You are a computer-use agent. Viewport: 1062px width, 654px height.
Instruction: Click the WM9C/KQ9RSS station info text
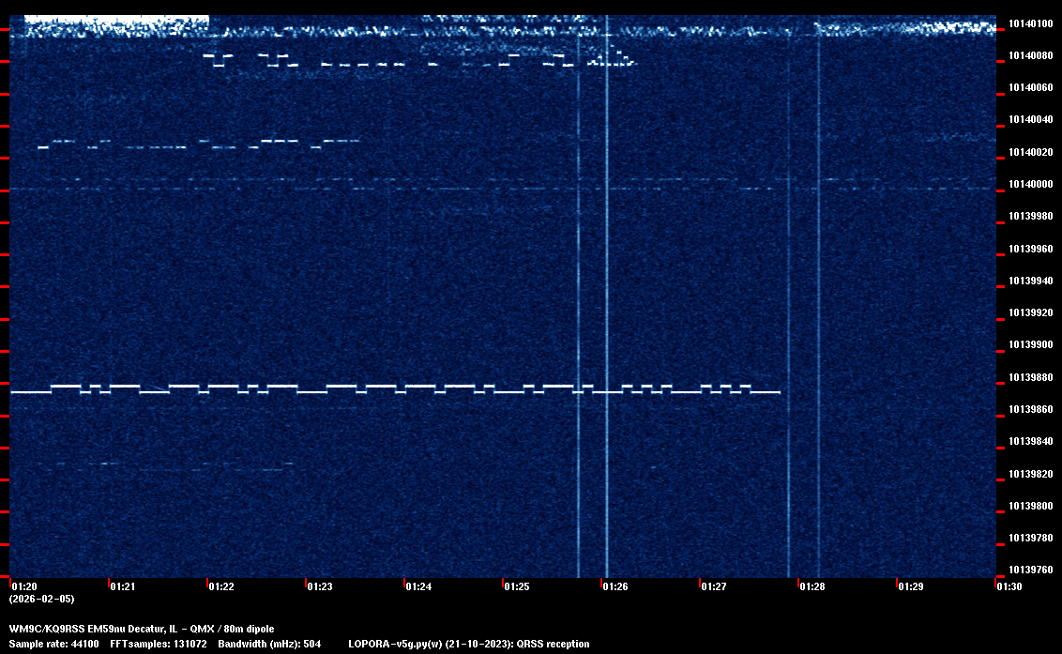(x=142, y=629)
